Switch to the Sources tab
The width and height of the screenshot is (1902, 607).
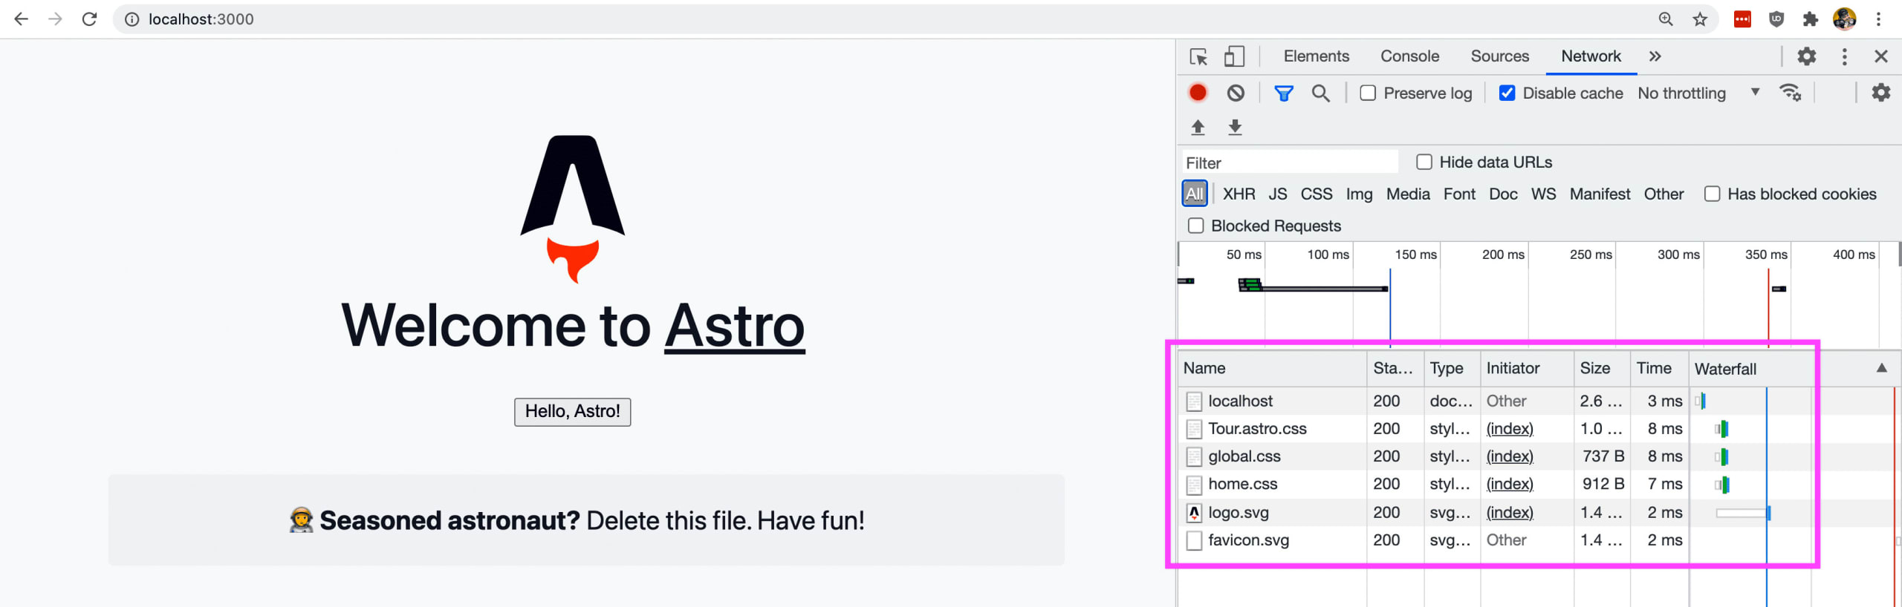click(1499, 56)
